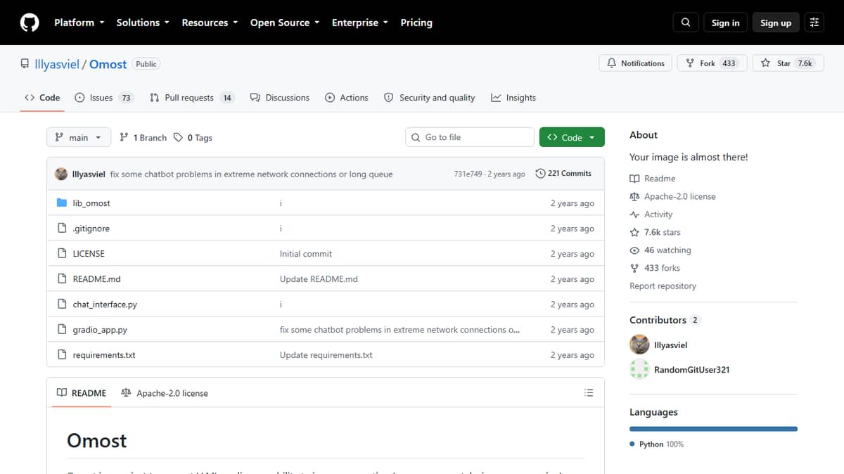844x474 pixels.
Task: Open commit hash 731e749
Action: pyautogui.click(x=468, y=174)
